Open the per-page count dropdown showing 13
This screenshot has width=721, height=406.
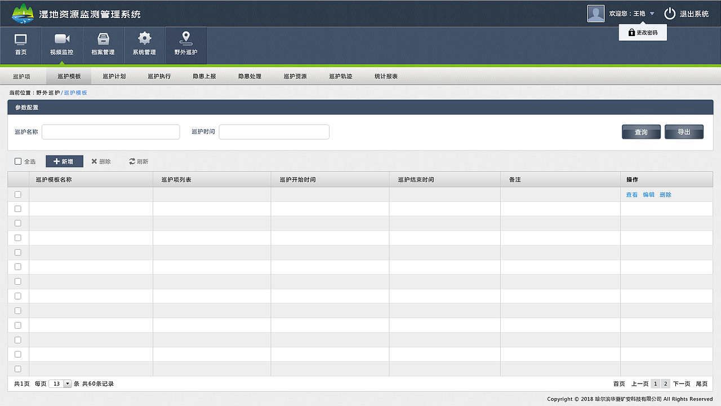pyautogui.click(x=60, y=384)
